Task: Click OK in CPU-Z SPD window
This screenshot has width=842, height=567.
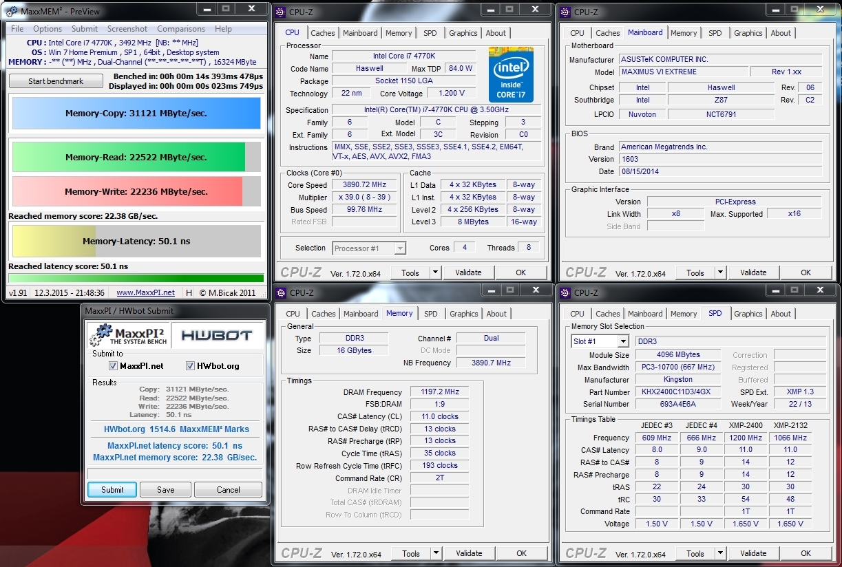Action: [806, 553]
